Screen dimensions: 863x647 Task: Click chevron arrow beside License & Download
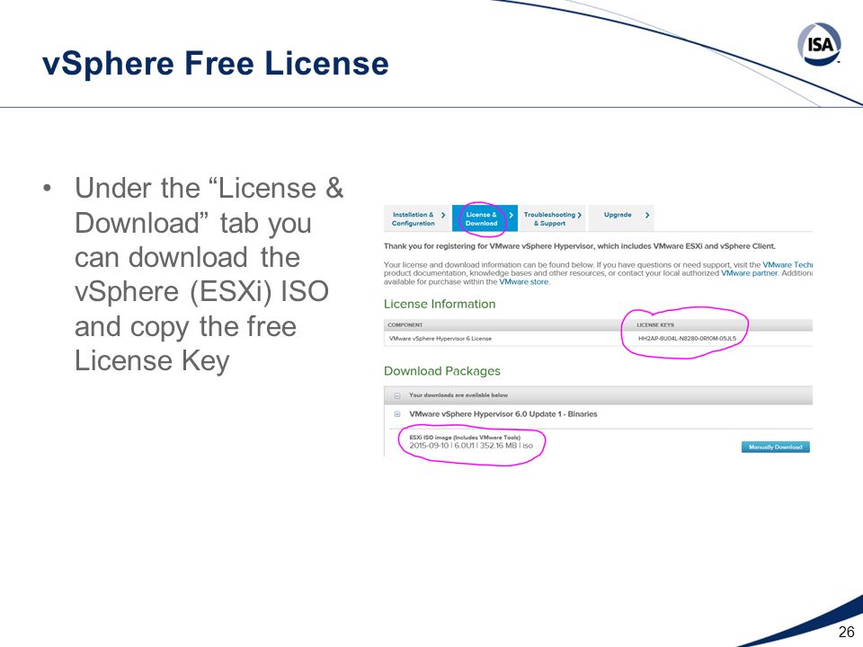pos(511,215)
